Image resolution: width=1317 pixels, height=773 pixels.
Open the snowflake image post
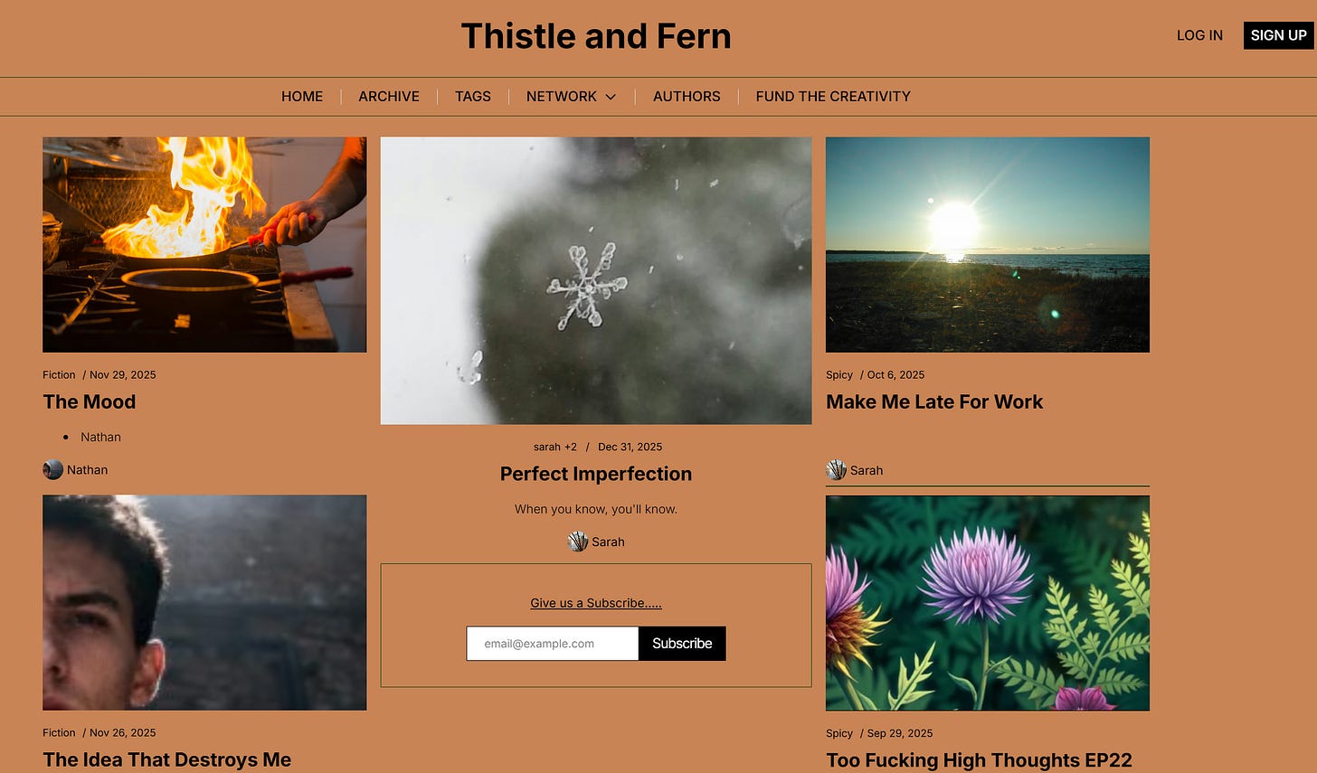click(x=596, y=281)
